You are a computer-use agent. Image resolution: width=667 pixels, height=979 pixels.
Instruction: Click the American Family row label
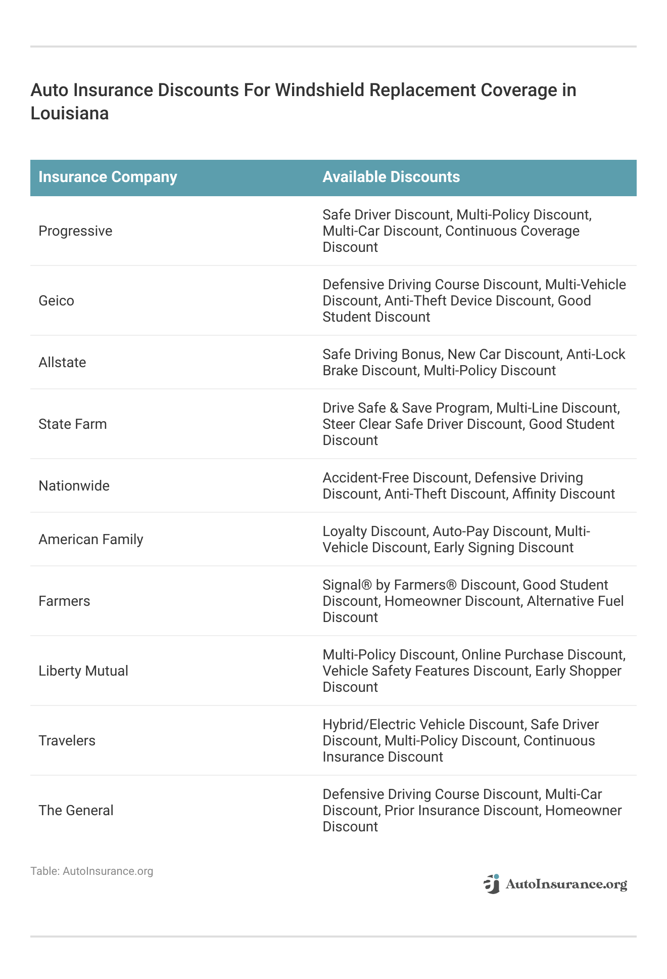pyautogui.click(x=91, y=540)
